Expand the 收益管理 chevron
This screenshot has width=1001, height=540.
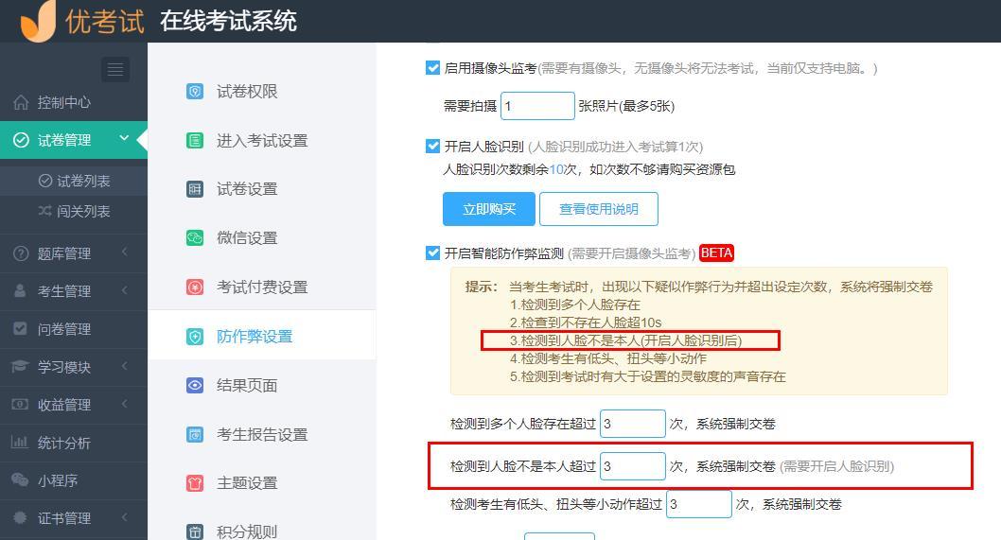125,404
